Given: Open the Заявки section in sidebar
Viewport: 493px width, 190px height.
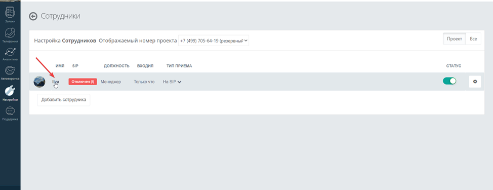Looking at the screenshot, I should pos(10,15).
